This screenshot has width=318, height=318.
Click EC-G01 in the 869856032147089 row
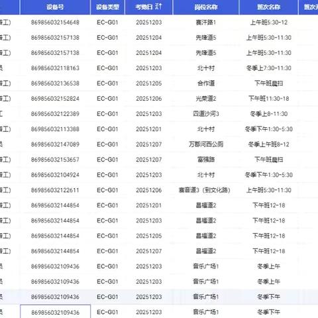(x=107, y=144)
